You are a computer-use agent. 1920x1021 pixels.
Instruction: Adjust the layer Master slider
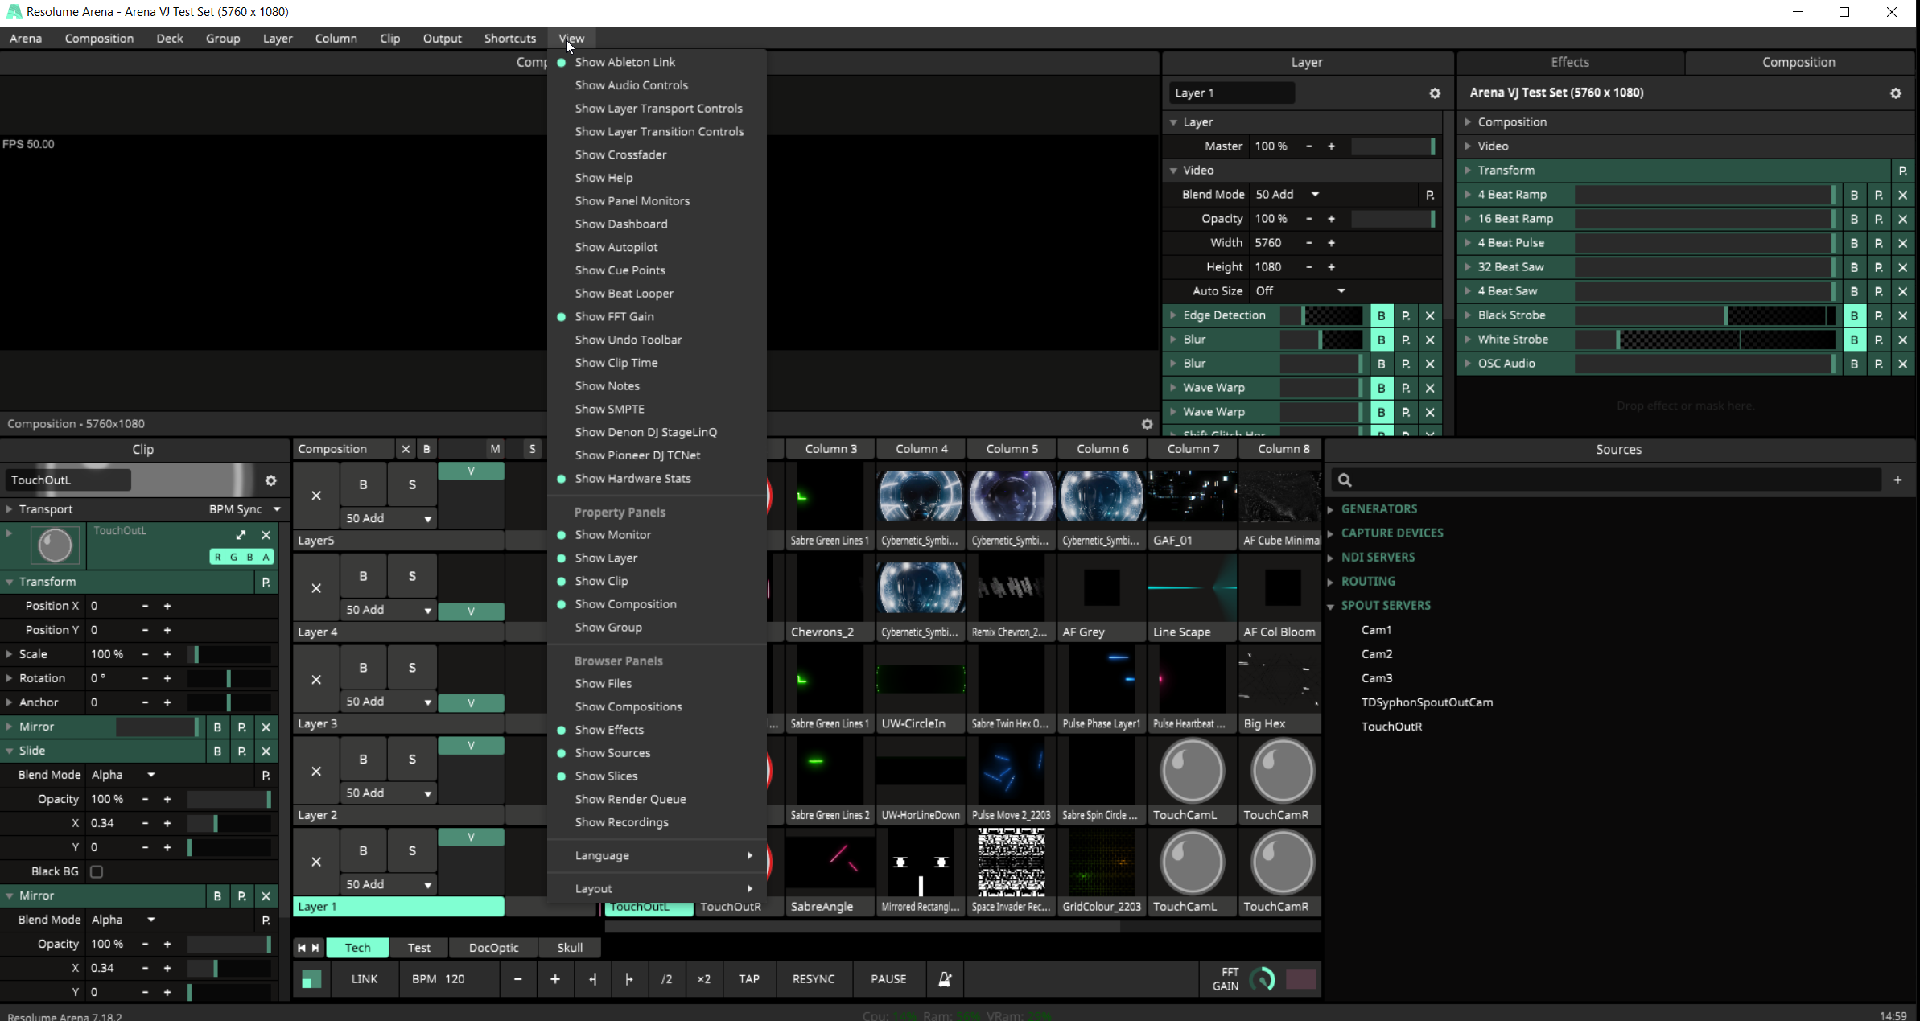(1392, 146)
